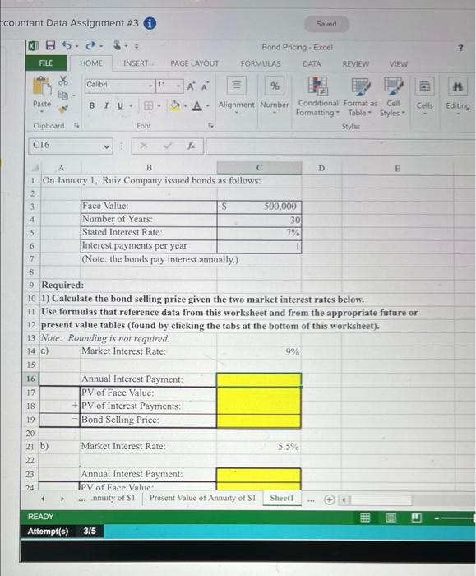Switch to the DATA tab
476x576 pixels.
pos(312,63)
